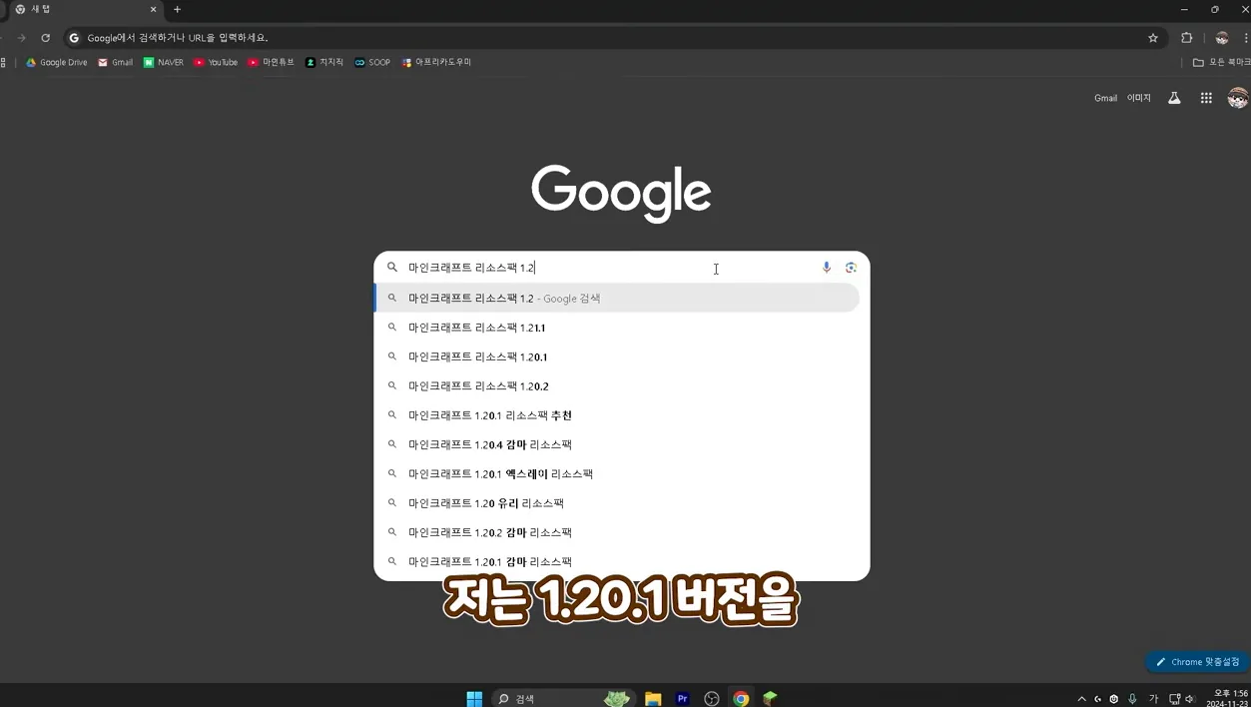The height and width of the screenshot is (707, 1251).
Task: Open the Chrome profile avatar in toolbar
Action: [1222, 38]
